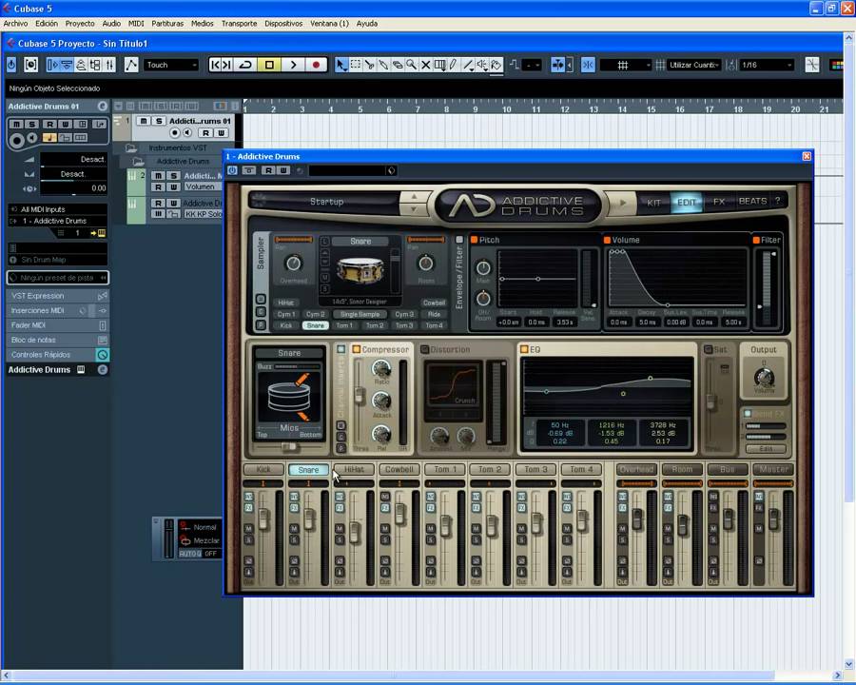Screen dimensions: 856x685
Task: Open the Mixer from the toolbar
Action: pos(109,65)
